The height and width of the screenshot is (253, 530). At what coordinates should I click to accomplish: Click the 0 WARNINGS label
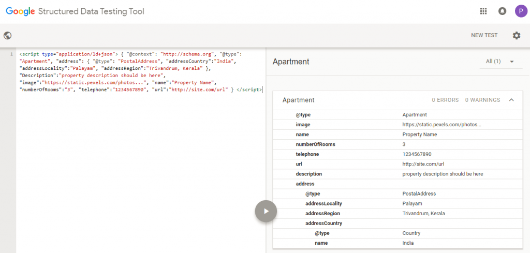[x=482, y=100]
